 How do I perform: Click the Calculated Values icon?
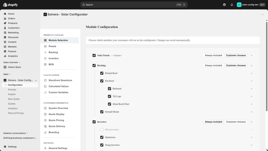point(45,86)
